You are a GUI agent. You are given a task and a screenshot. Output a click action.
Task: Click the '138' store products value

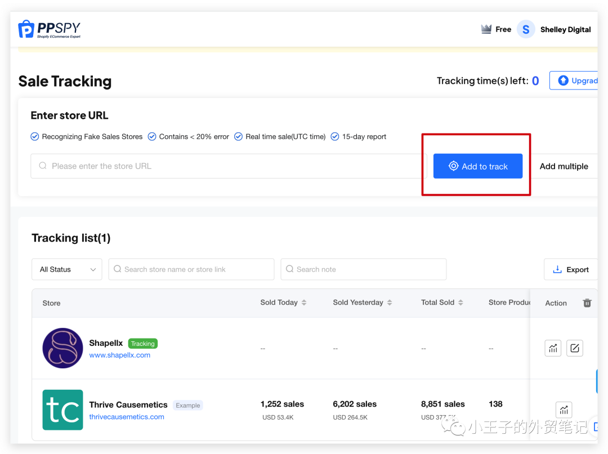click(495, 404)
